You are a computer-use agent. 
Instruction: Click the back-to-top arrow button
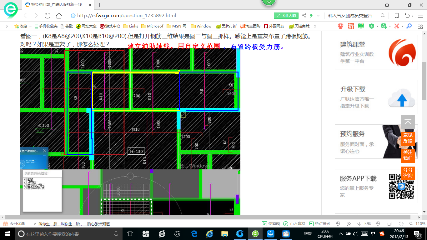tap(408, 122)
